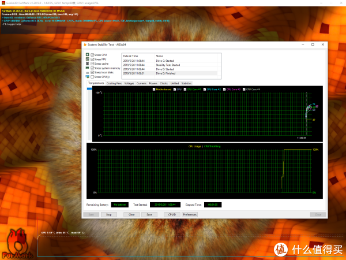Click the Preferences button
Image resolution: width=346 pixels, height=260 pixels.
[x=190, y=214]
